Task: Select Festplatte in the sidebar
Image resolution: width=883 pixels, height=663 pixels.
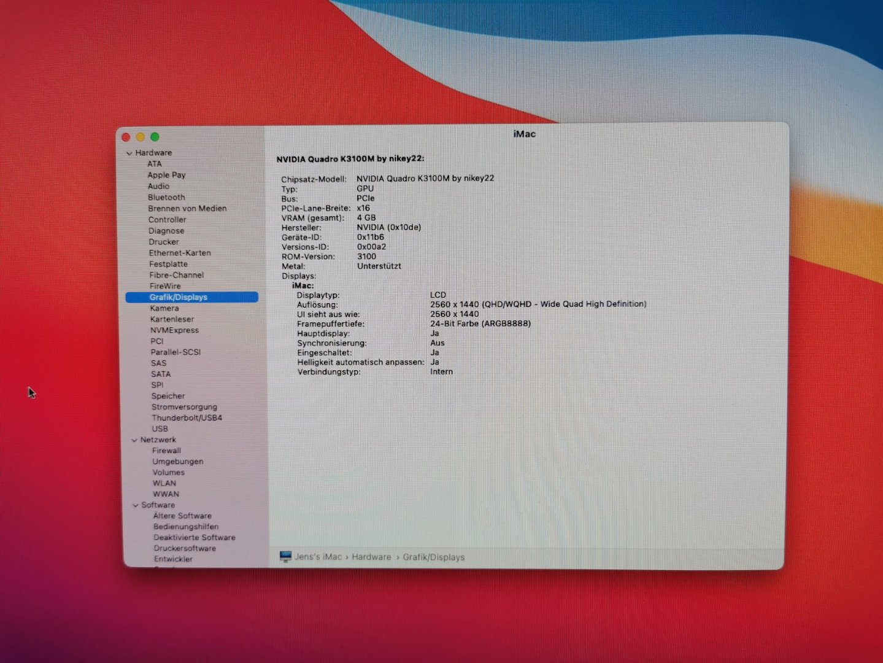Action: pos(168,264)
